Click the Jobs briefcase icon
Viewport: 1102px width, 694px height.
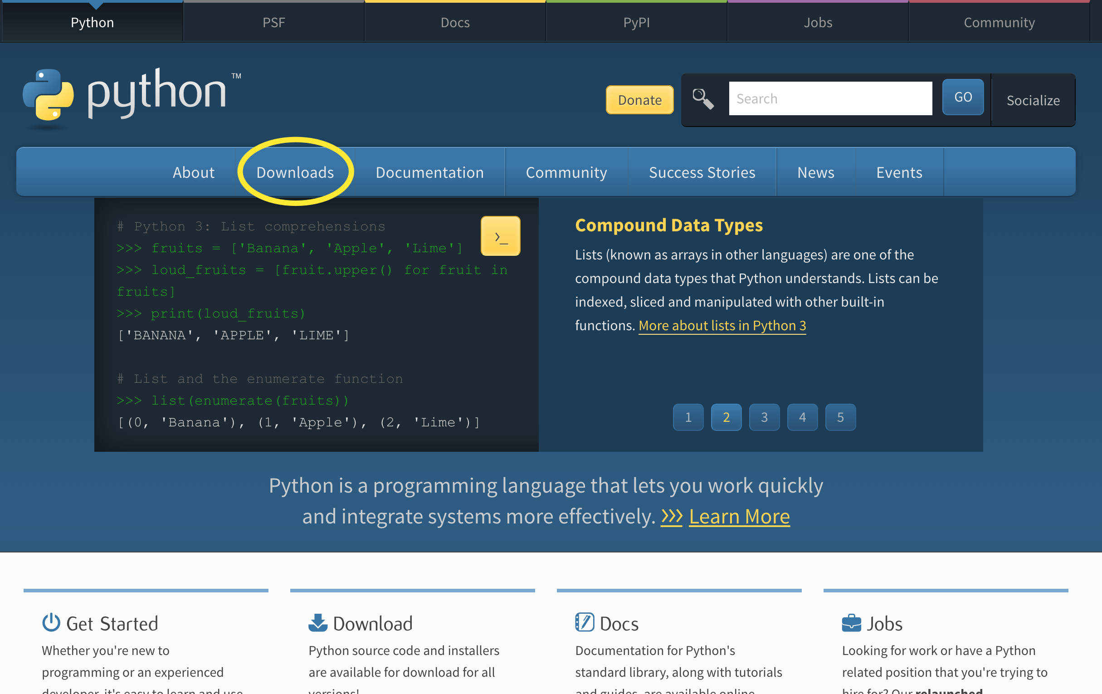point(851,623)
